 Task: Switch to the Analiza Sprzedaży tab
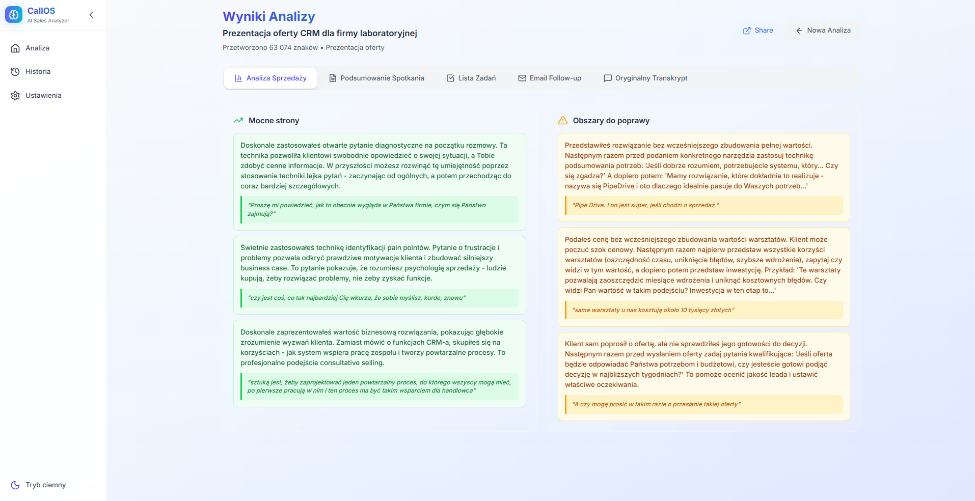(x=270, y=78)
